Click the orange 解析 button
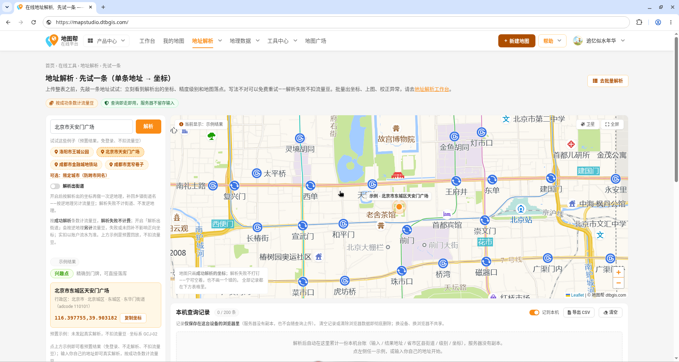Viewport: 679px width, 362px height. click(x=149, y=127)
